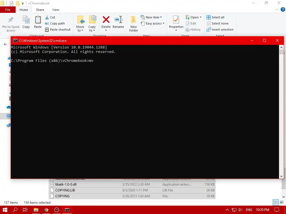Select the COPYING.LIB file
Image resolution: width=286 pixels, height=214 pixels.
pos(132,190)
